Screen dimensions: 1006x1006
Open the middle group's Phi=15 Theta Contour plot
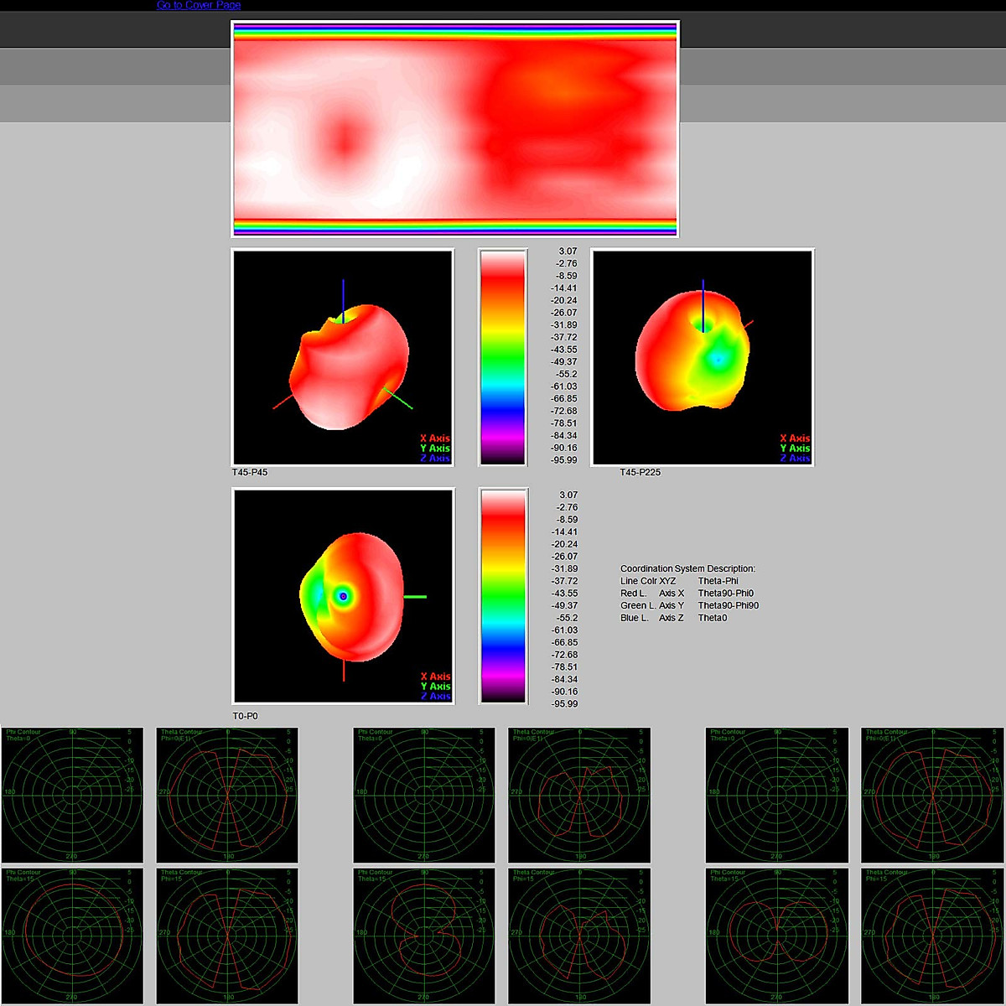579,934
